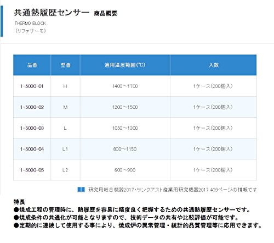
Task: Click the blue vertical bar beside title
Action: [2, 21]
